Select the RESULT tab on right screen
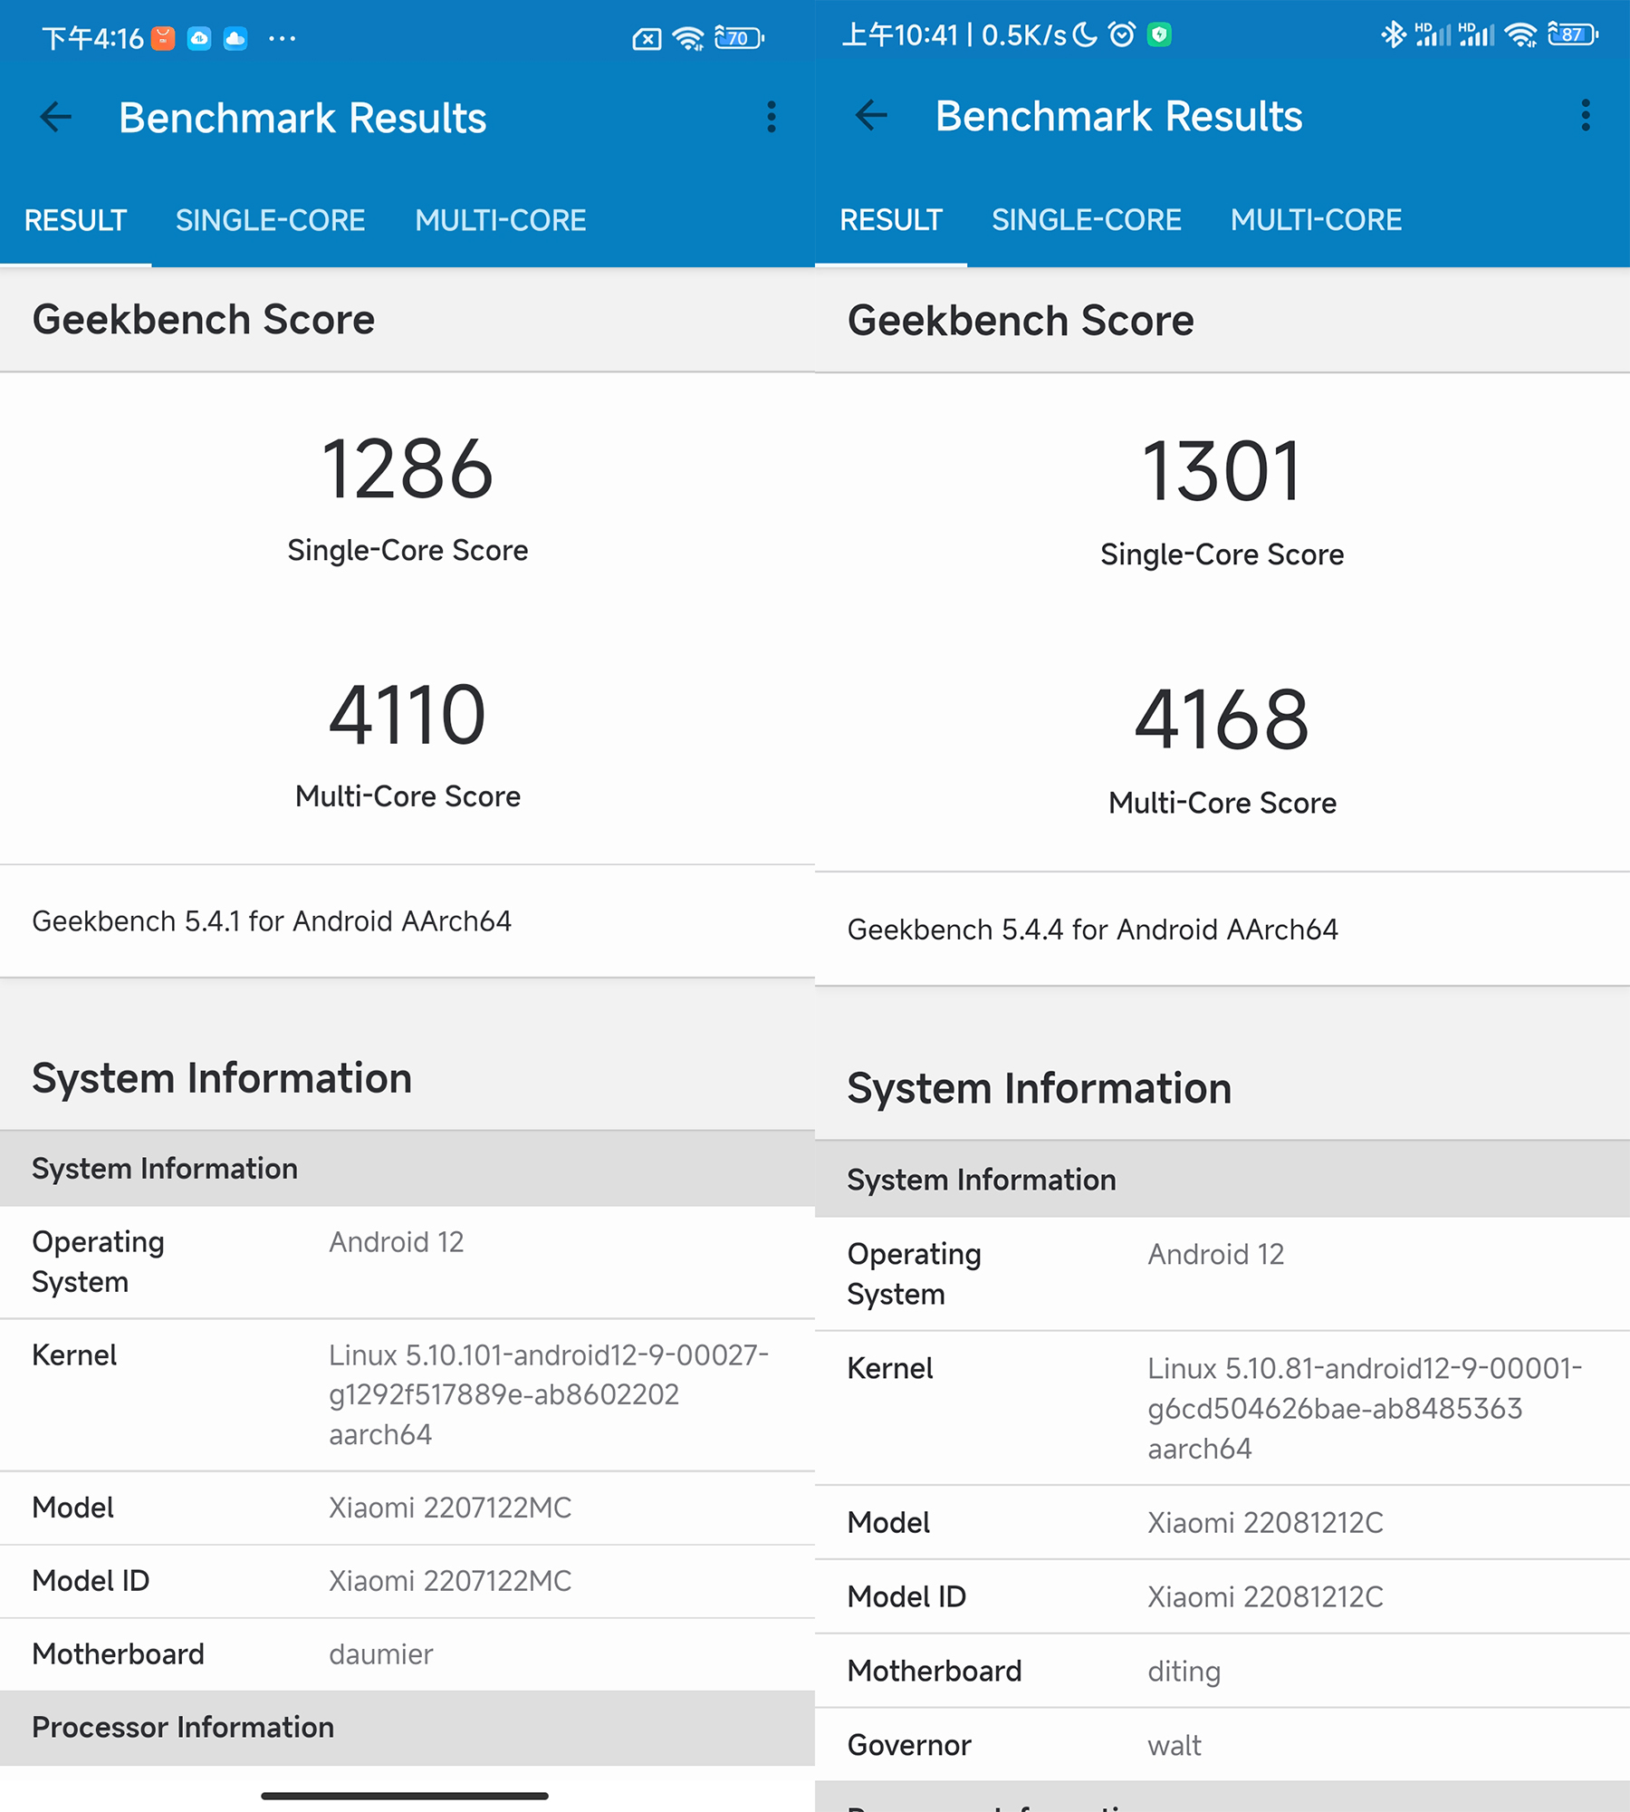Image resolution: width=1630 pixels, height=1812 pixels. pyautogui.click(x=891, y=219)
